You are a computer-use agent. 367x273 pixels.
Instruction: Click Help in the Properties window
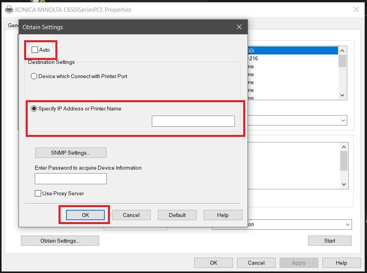(341, 263)
